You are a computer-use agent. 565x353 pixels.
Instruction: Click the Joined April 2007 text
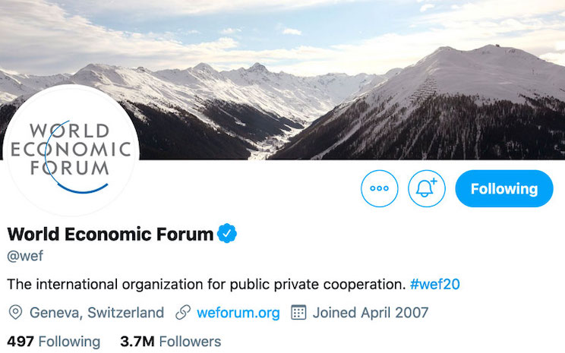pos(371,313)
